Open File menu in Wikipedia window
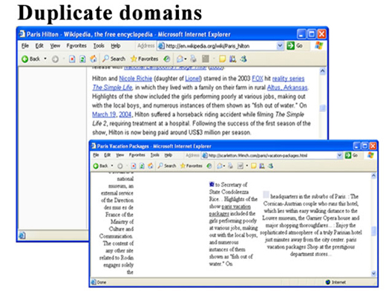Screen dimensions: 386x291 point(25,46)
